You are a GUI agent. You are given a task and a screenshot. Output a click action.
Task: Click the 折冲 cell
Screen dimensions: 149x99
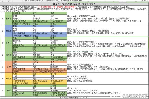pyautogui.click(x=41, y=41)
